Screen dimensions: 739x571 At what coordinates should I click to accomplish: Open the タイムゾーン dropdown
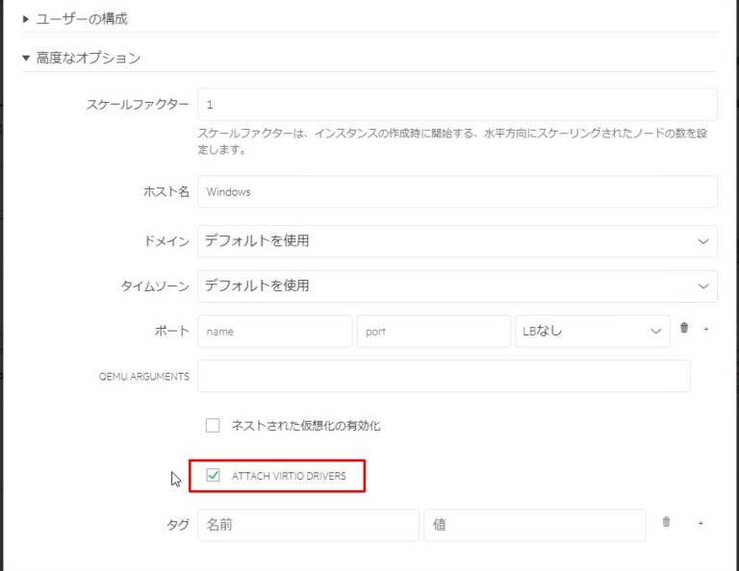point(457,285)
